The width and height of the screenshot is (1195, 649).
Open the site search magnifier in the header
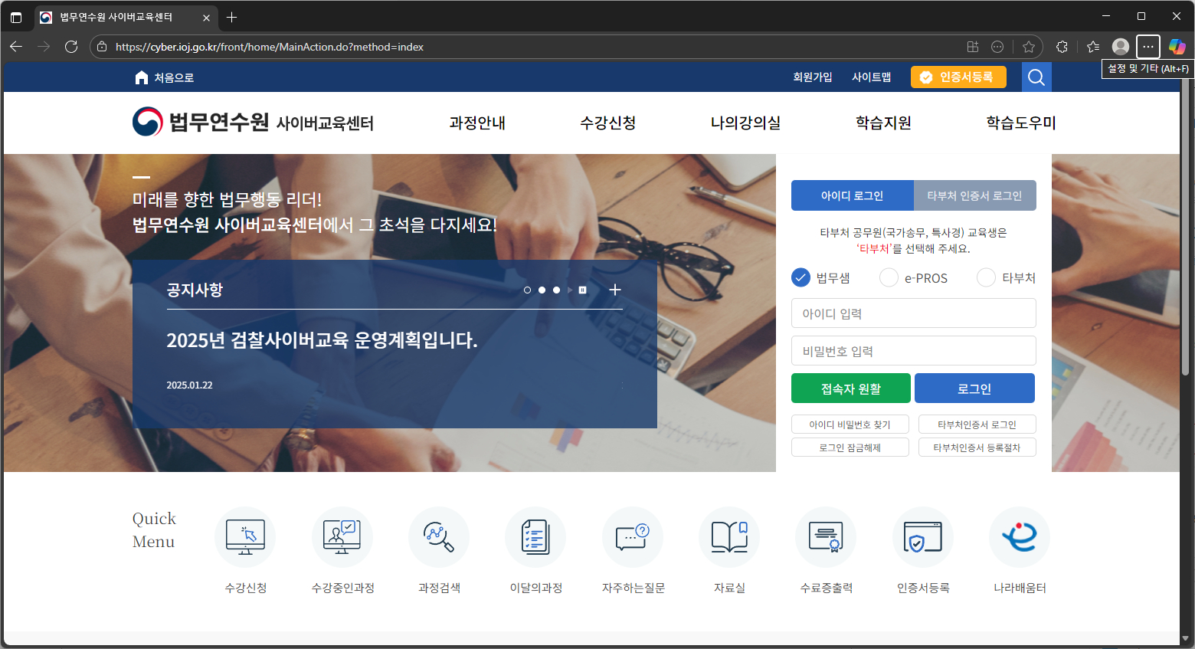1036,77
